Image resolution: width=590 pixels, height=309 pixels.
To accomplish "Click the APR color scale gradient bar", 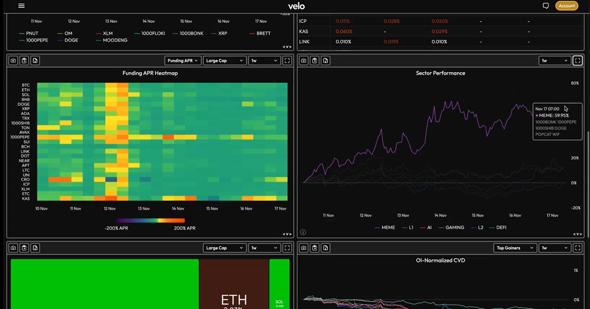I will [x=150, y=221].
